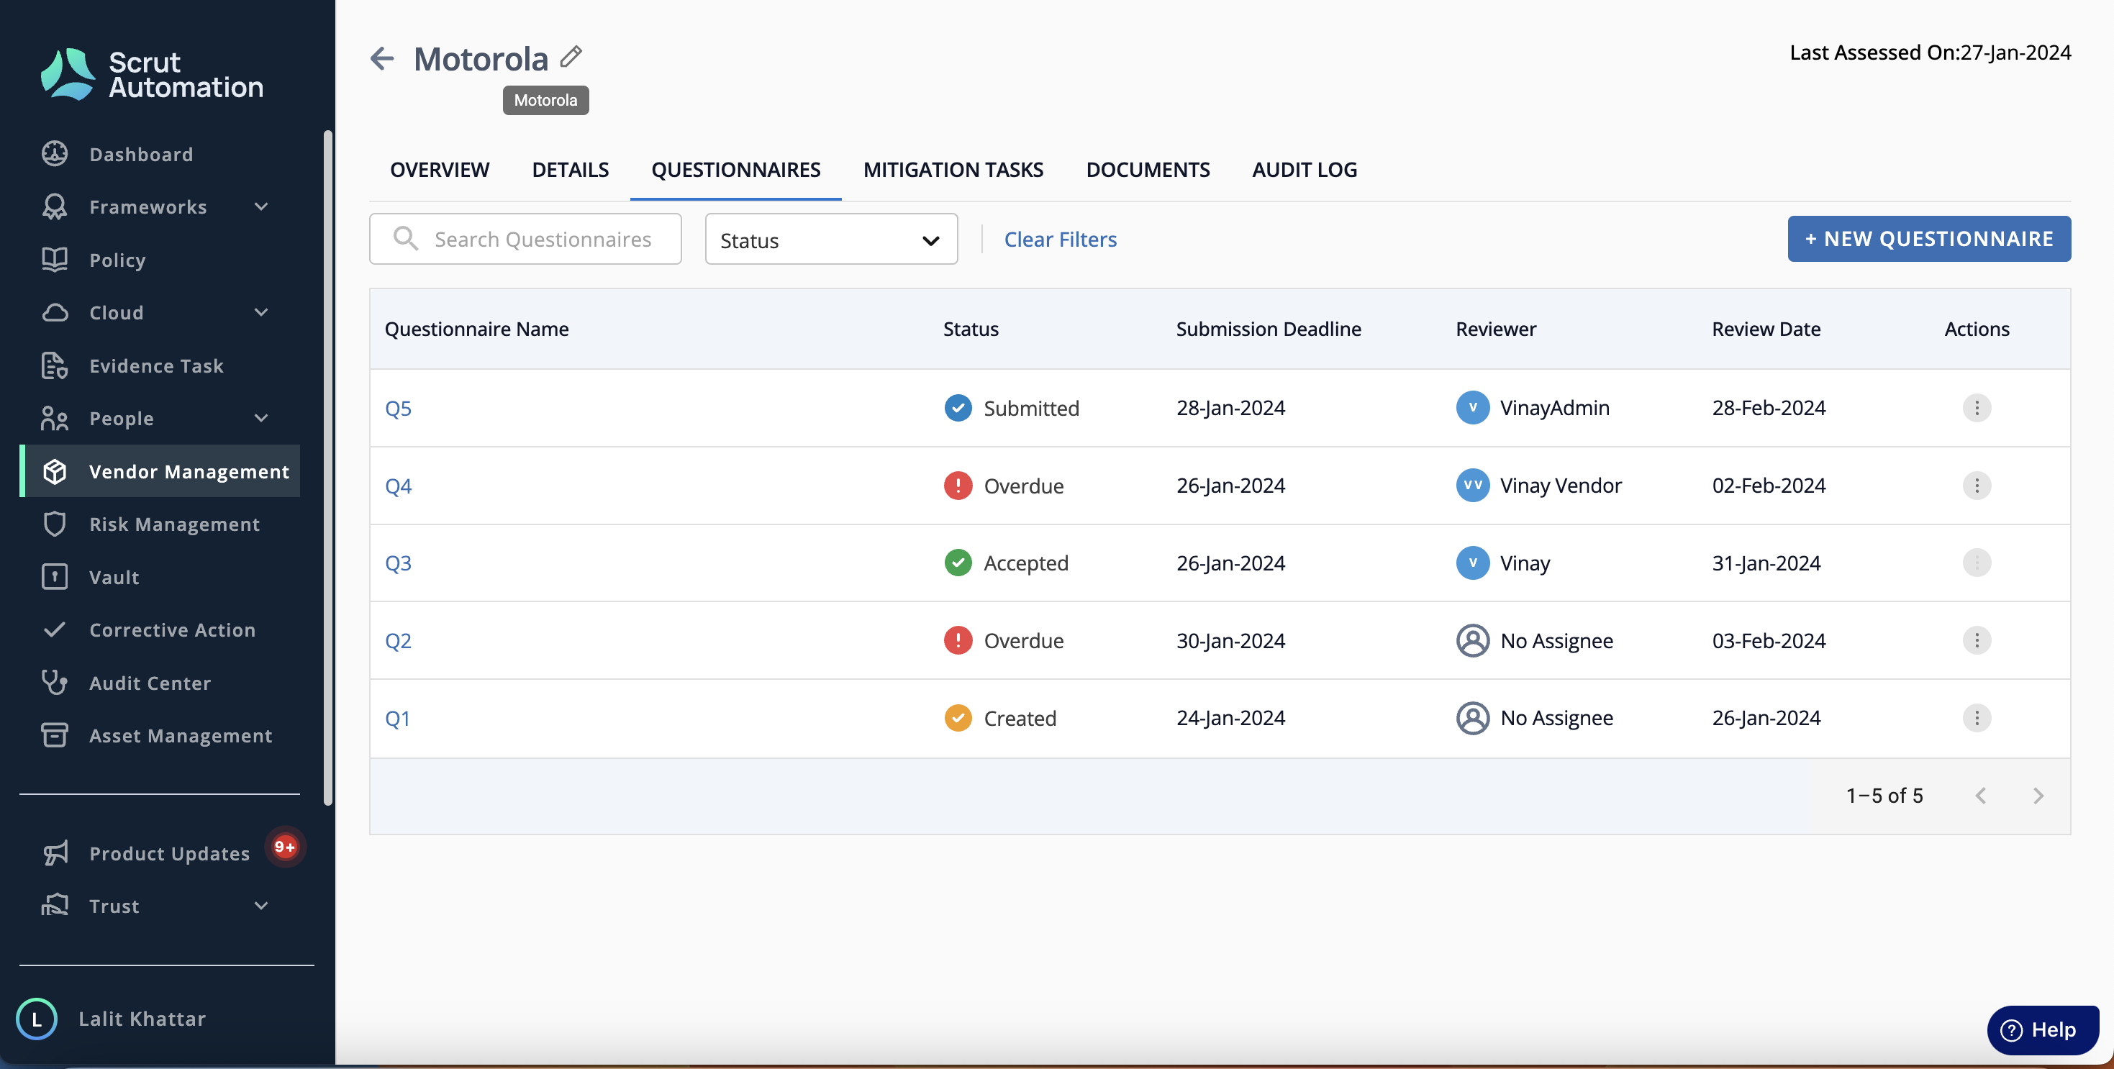Click the Motorola tag chip
The height and width of the screenshot is (1069, 2114).
click(x=545, y=100)
